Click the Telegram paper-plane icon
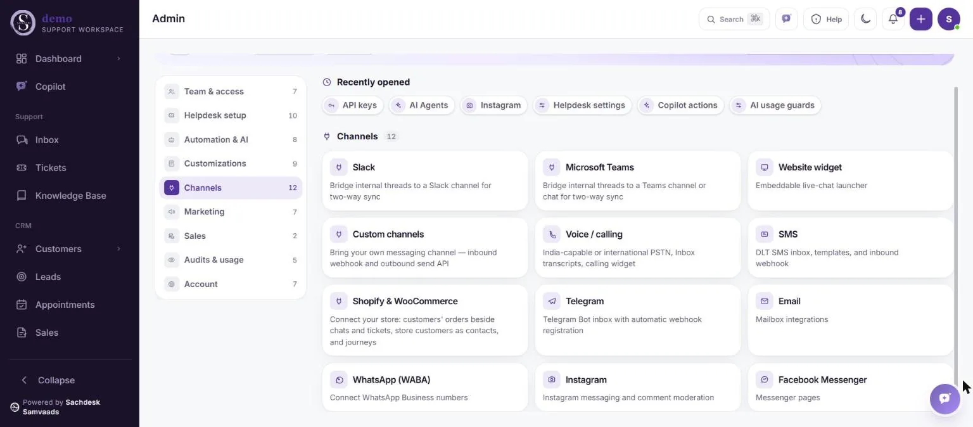 (552, 302)
